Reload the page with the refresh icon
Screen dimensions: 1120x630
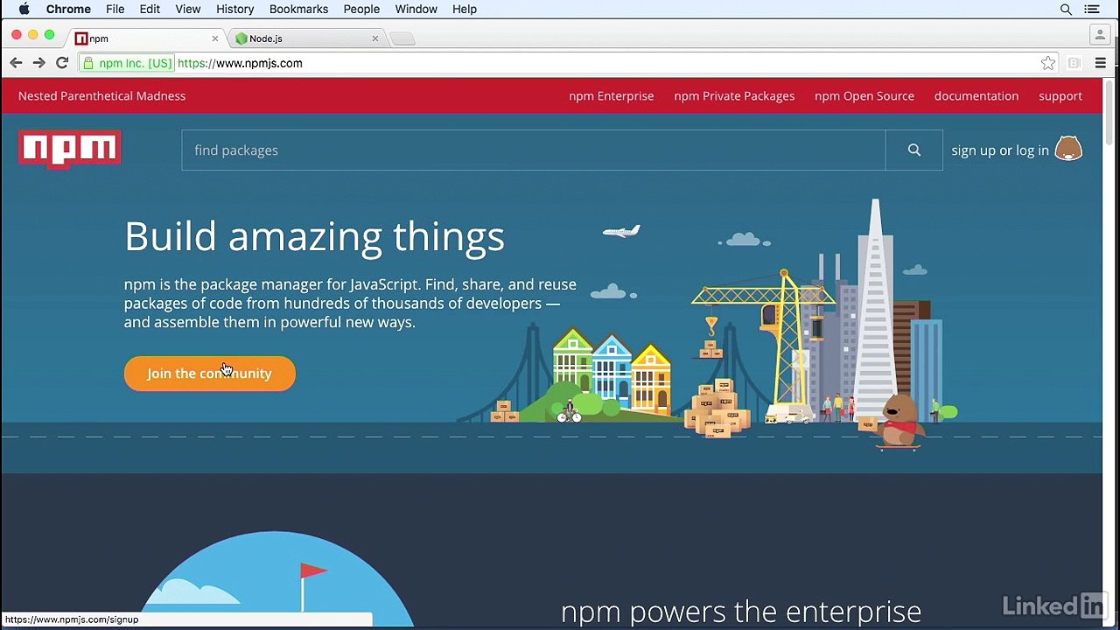(62, 63)
